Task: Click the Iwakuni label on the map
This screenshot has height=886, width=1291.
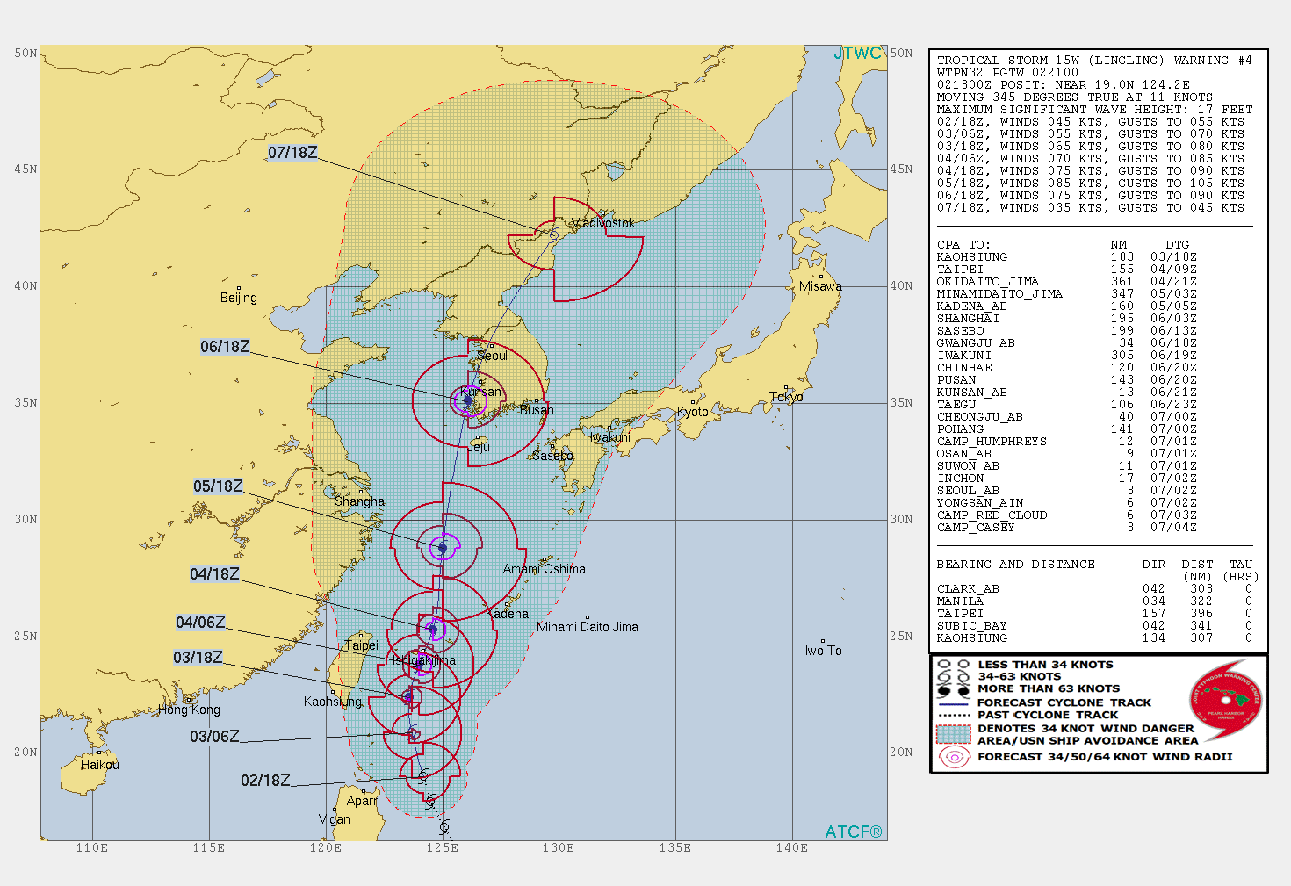Action: point(610,436)
